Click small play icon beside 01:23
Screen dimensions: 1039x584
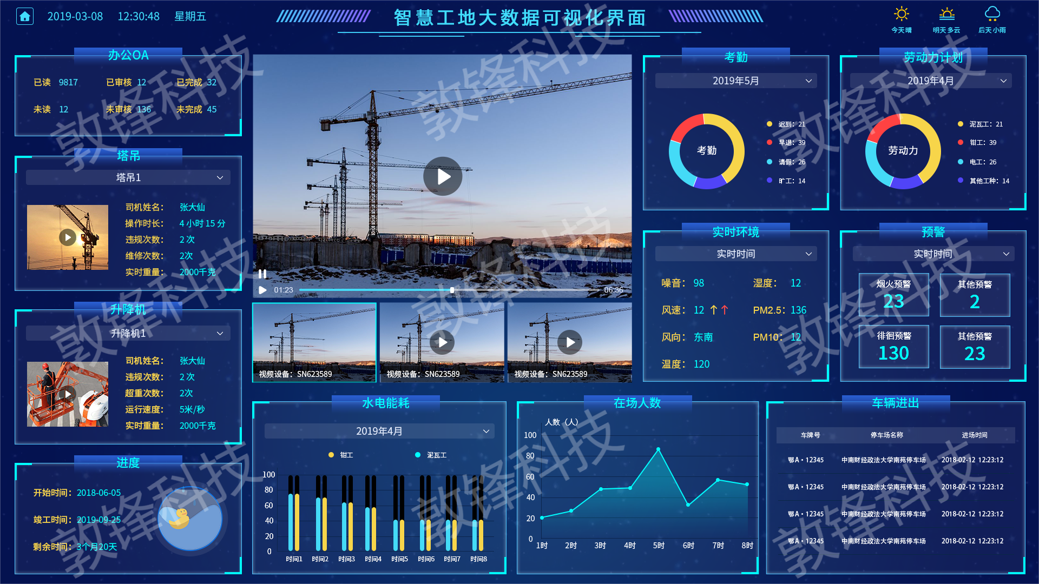coord(262,290)
